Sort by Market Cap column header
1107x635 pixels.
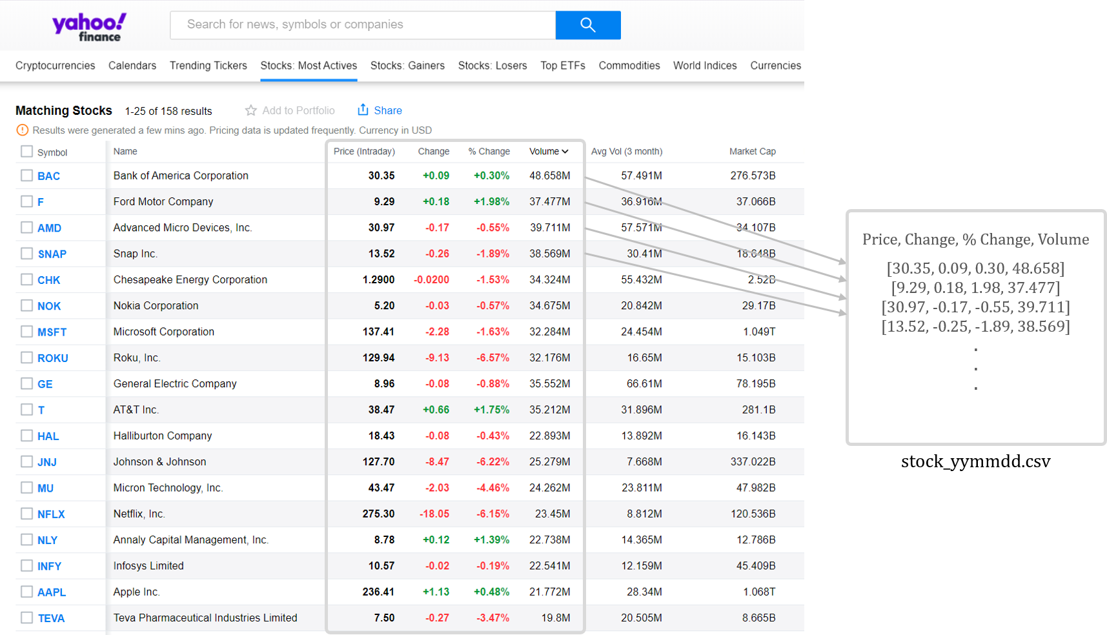click(752, 152)
